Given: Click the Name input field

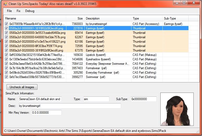Looking at the screenshot, I should point(40,99).
